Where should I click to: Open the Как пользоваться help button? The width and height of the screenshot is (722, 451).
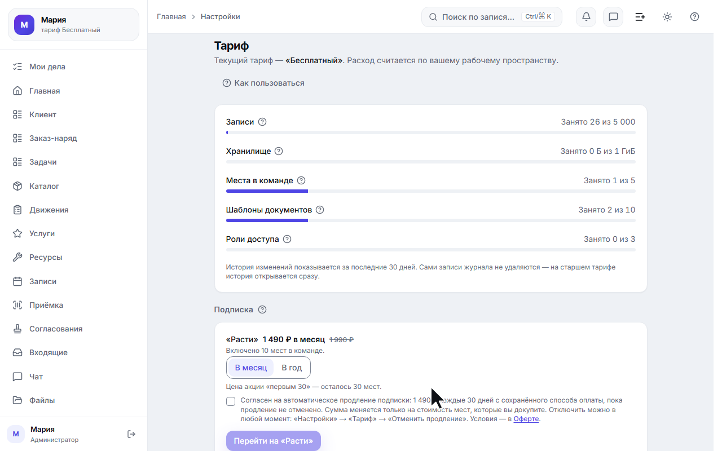click(x=263, y=83)
